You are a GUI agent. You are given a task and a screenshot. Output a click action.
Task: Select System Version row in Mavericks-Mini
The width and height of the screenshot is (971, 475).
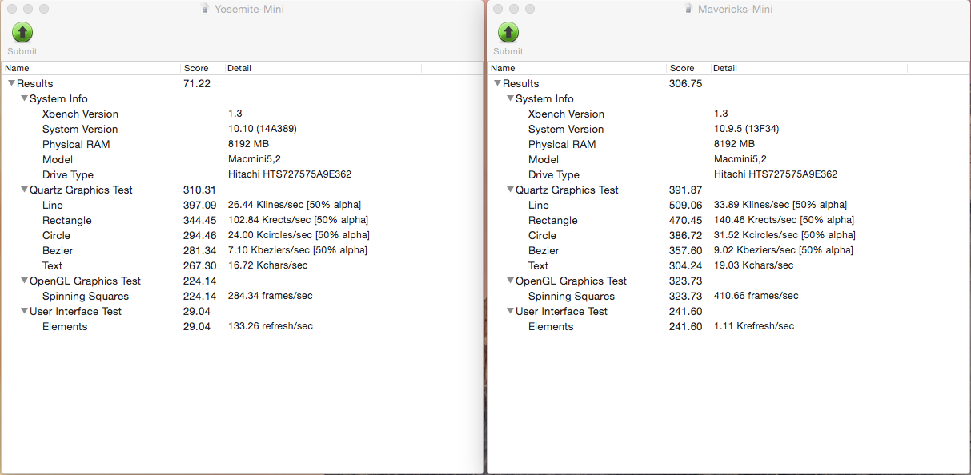[x=728, y=129]
